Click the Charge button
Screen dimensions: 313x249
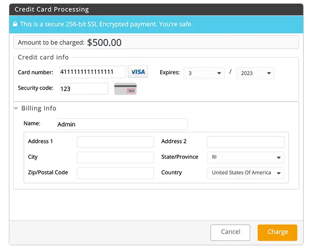(x=277, y=233)
